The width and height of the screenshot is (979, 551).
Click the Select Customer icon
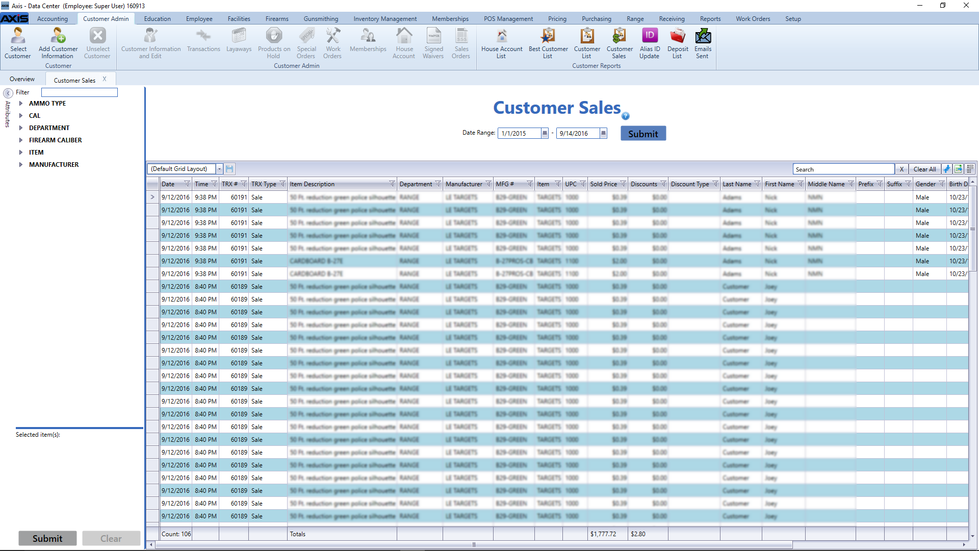point(18,43)
